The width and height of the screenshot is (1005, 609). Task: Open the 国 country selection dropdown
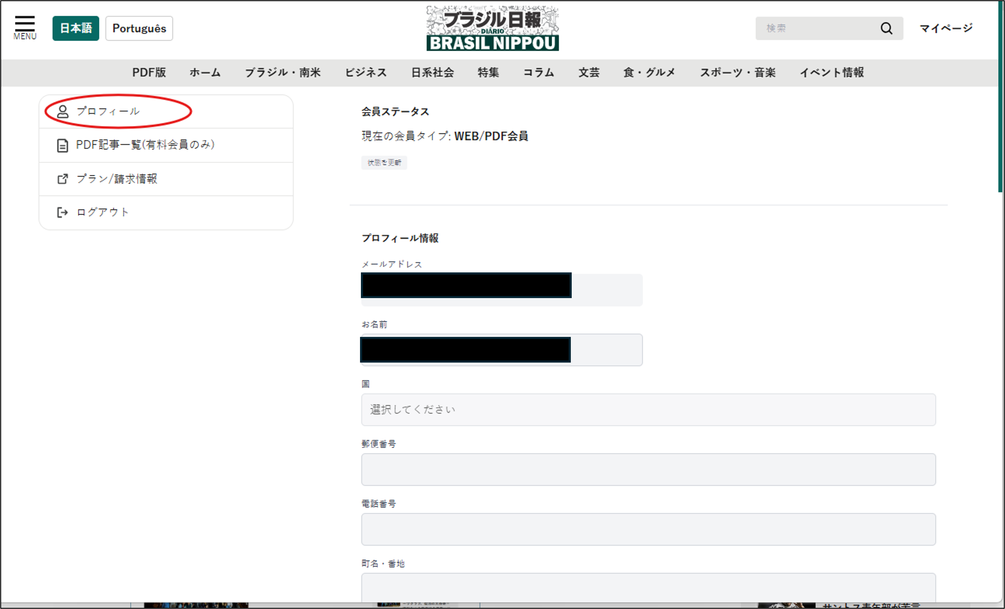coord(648,409)
